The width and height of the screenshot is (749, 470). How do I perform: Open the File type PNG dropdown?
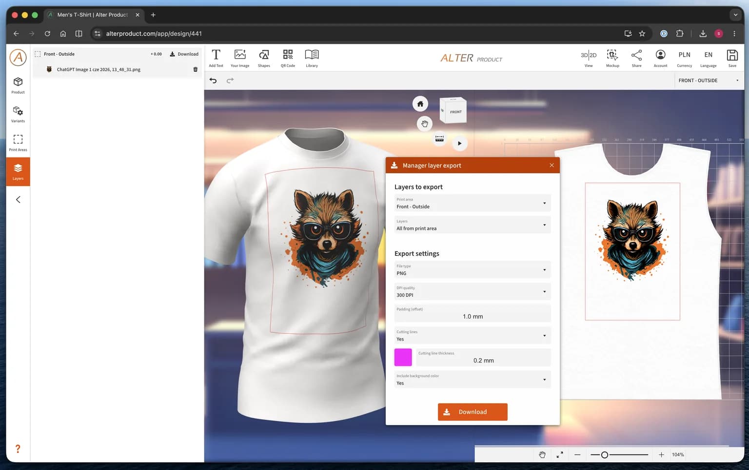click(472, 270)
